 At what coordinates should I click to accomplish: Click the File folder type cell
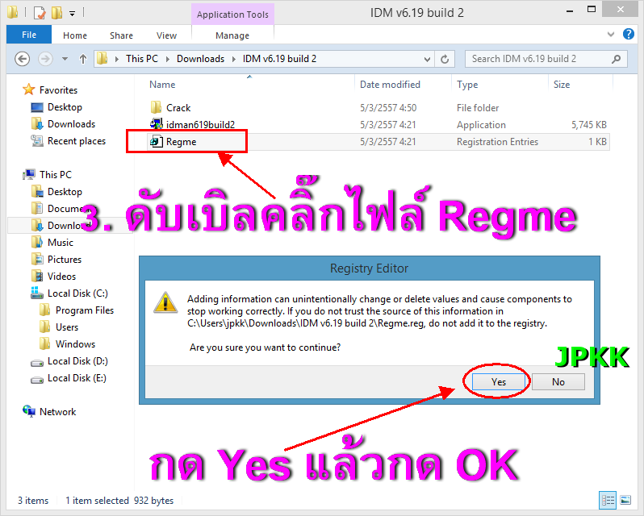coord(478,108)
